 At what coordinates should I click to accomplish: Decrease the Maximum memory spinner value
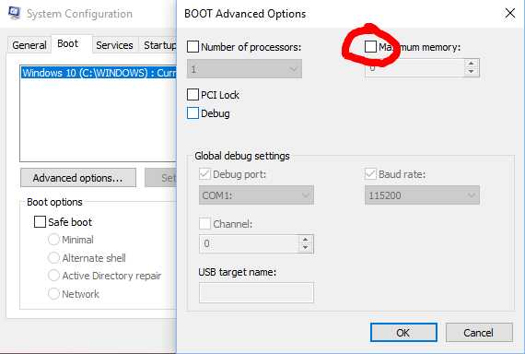tap(471, 72)
